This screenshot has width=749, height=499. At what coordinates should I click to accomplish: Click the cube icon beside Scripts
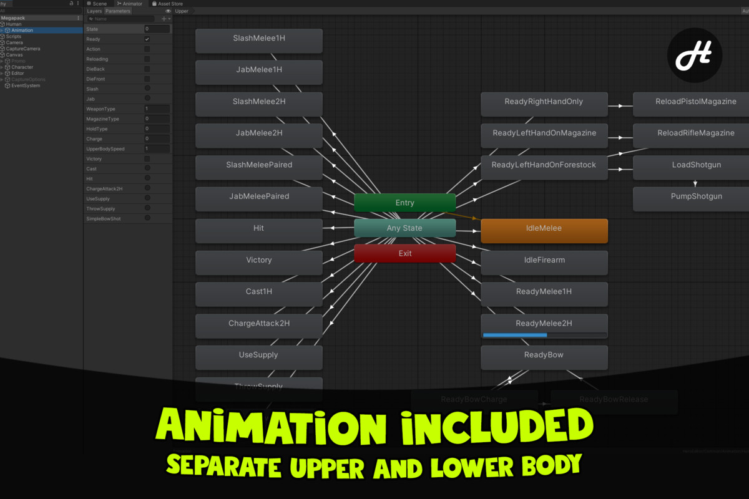tap(3, 36)
